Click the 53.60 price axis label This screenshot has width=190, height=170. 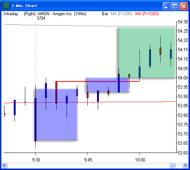tap(183, 153)
